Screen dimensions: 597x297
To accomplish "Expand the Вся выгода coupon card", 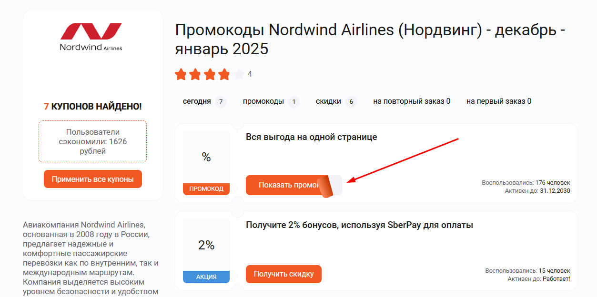I will tap(310, 137).
